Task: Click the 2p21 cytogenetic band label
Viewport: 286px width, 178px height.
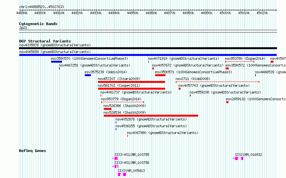Action: point(23,28)
